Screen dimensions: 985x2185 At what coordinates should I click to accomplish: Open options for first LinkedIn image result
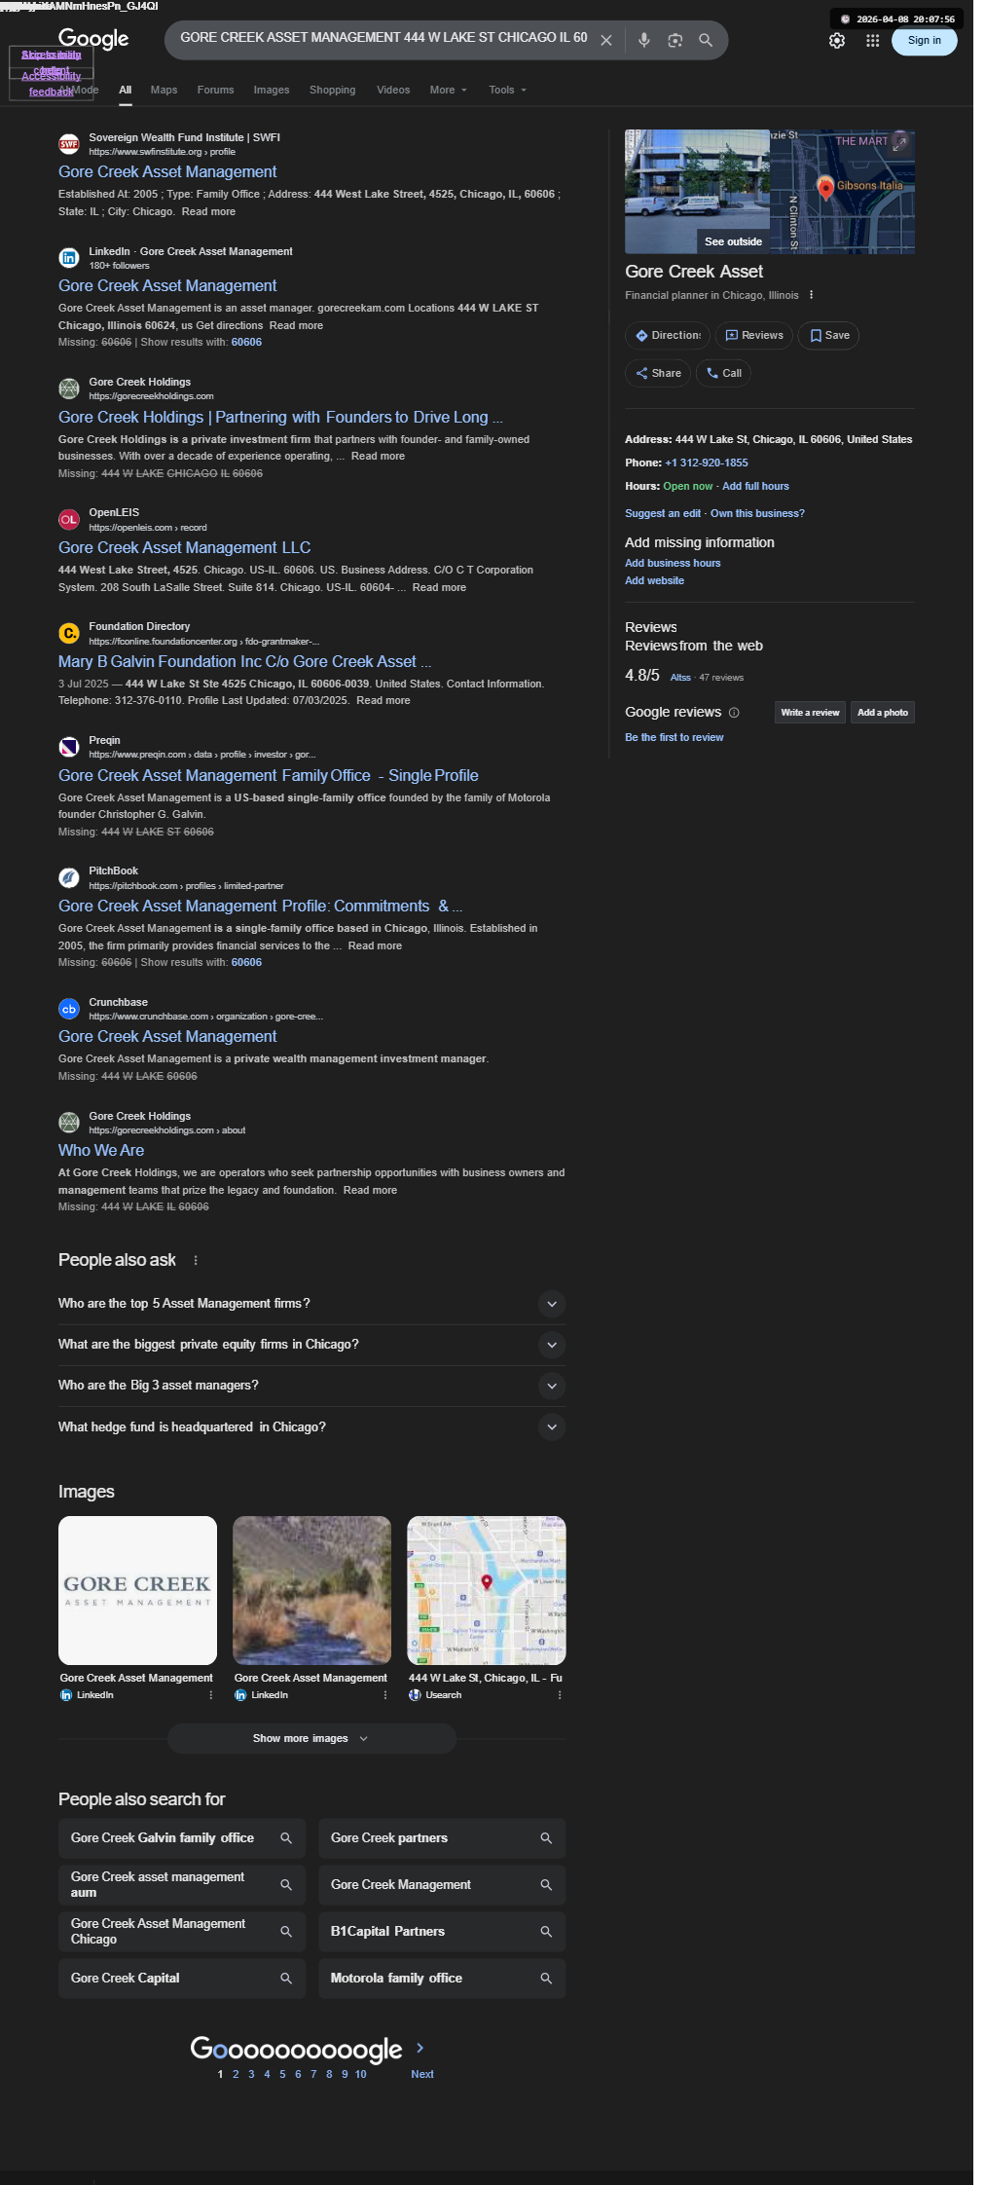click(x=211, y=1695)
